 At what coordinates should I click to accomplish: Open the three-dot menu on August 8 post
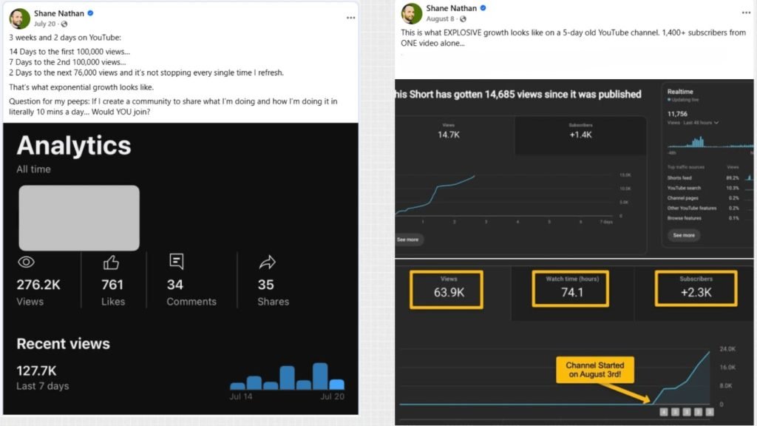tap(746, 13)
